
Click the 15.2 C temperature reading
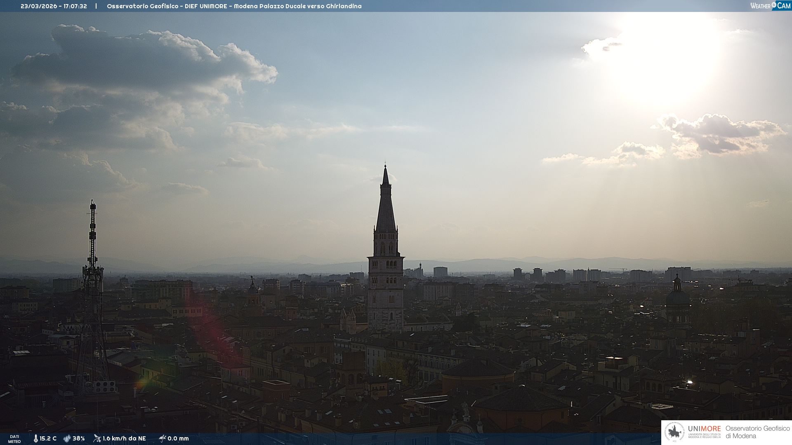point(48,438)
